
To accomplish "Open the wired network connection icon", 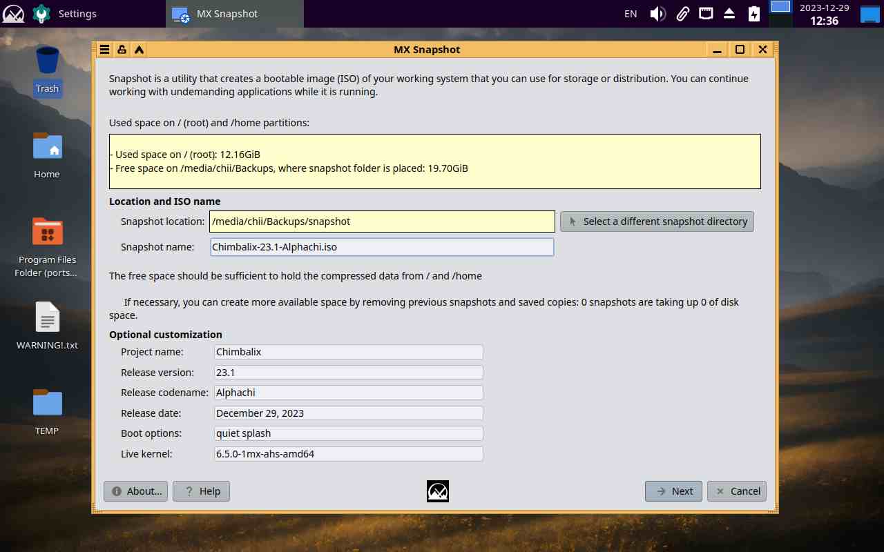I will [706, 13].
